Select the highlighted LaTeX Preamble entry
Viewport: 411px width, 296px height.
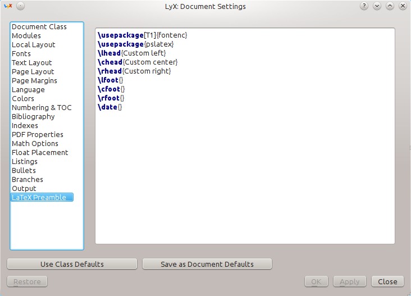(x=42, y=197)
